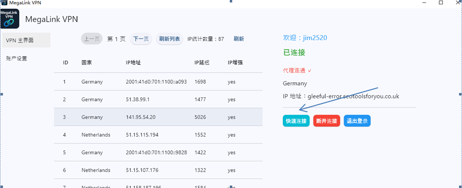Click the 刷新列表 refresh list button
Screen dimensions: 462x188
(x=169, y=39)
